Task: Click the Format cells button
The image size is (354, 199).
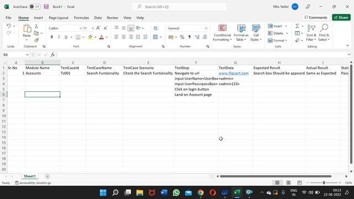Action: (277, 40)
